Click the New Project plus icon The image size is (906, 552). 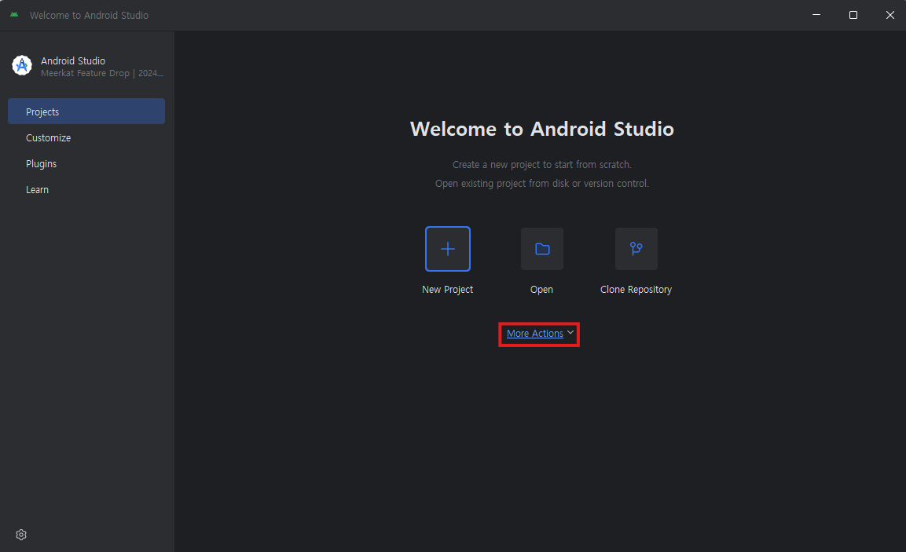click(x=448, y=249)
